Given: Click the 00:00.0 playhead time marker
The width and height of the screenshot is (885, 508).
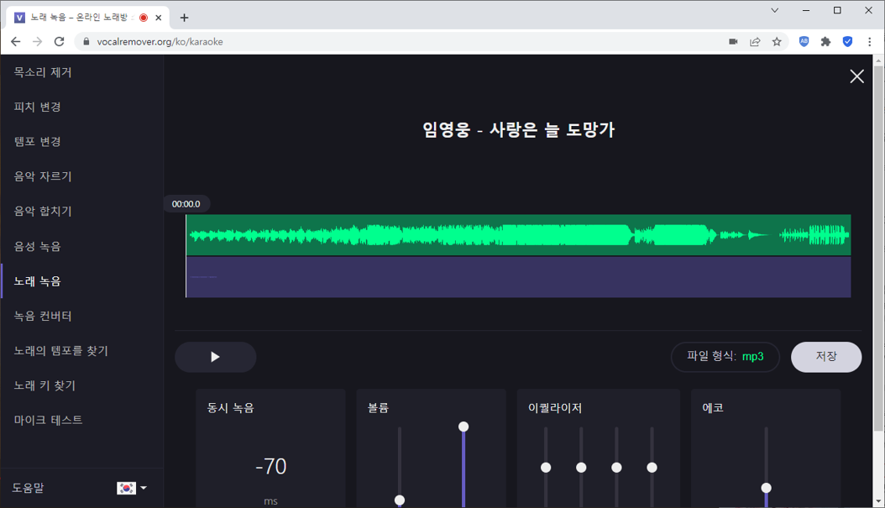Looking at the screenshot, I should tap(186, 204).
